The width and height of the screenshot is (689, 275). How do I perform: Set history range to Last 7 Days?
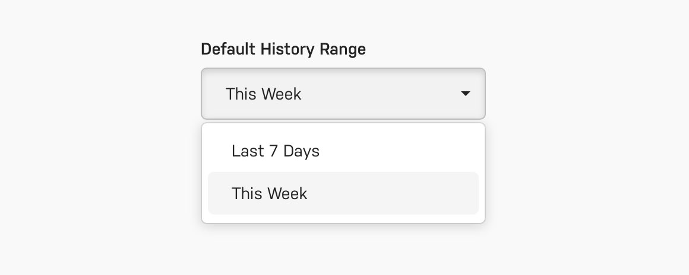pyautogui.click(x=343, y=151)
